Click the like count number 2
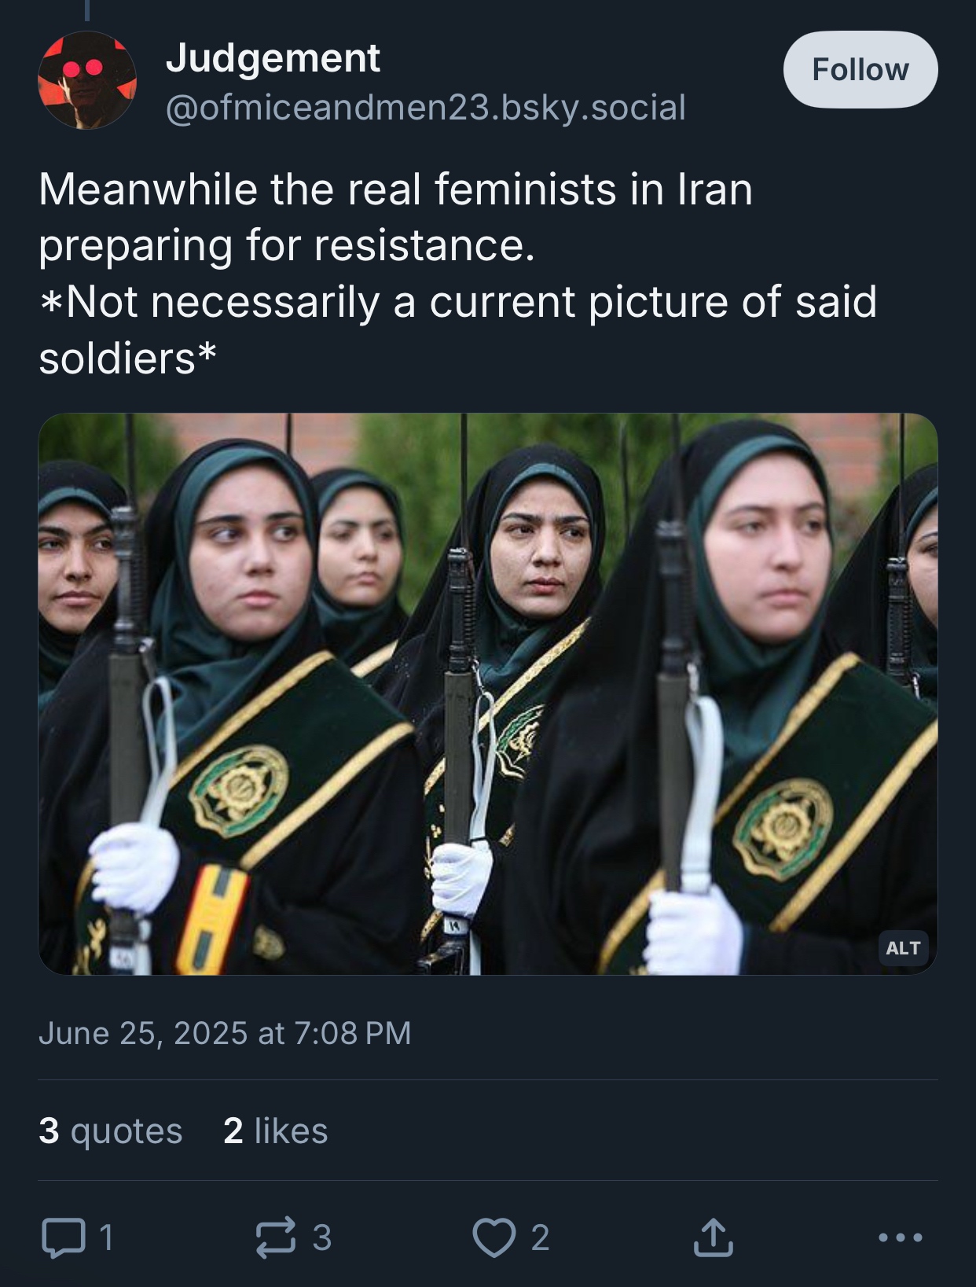Image resolution: width=976 pixels, height=1287 pixels. [540, 1237]
